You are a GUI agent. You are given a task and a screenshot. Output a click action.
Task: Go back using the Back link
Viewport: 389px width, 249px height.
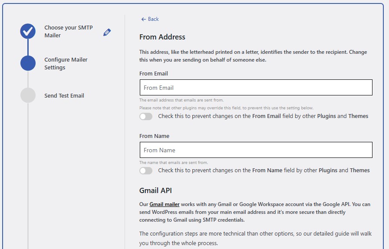point(150,19)
